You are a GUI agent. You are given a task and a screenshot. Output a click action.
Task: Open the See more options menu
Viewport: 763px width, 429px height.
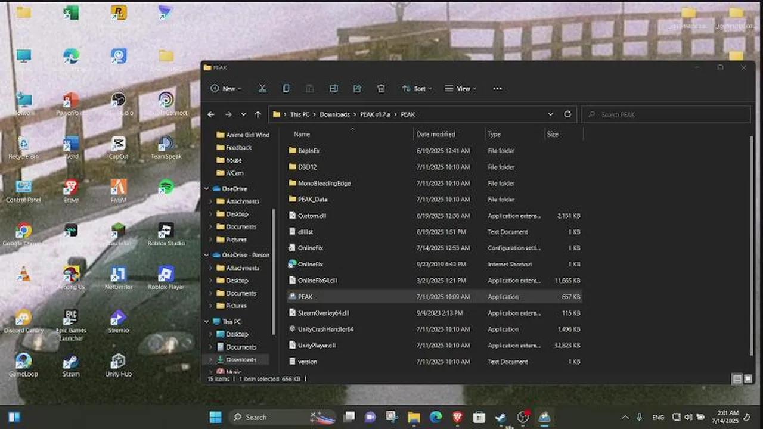497,89
